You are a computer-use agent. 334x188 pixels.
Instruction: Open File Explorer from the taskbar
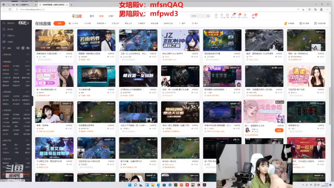153,185
